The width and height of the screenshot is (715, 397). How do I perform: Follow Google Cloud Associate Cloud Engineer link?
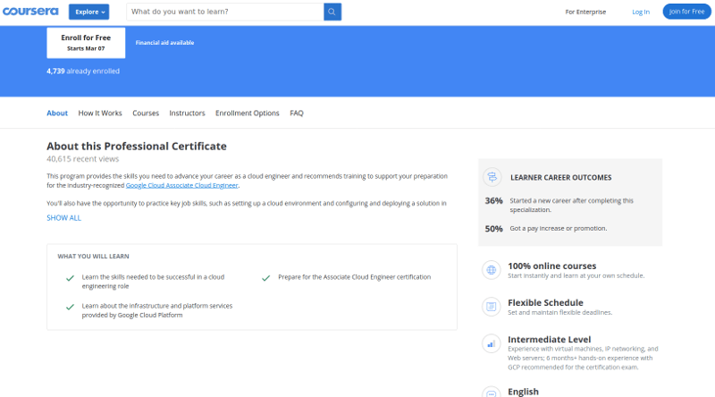[182, 185]
